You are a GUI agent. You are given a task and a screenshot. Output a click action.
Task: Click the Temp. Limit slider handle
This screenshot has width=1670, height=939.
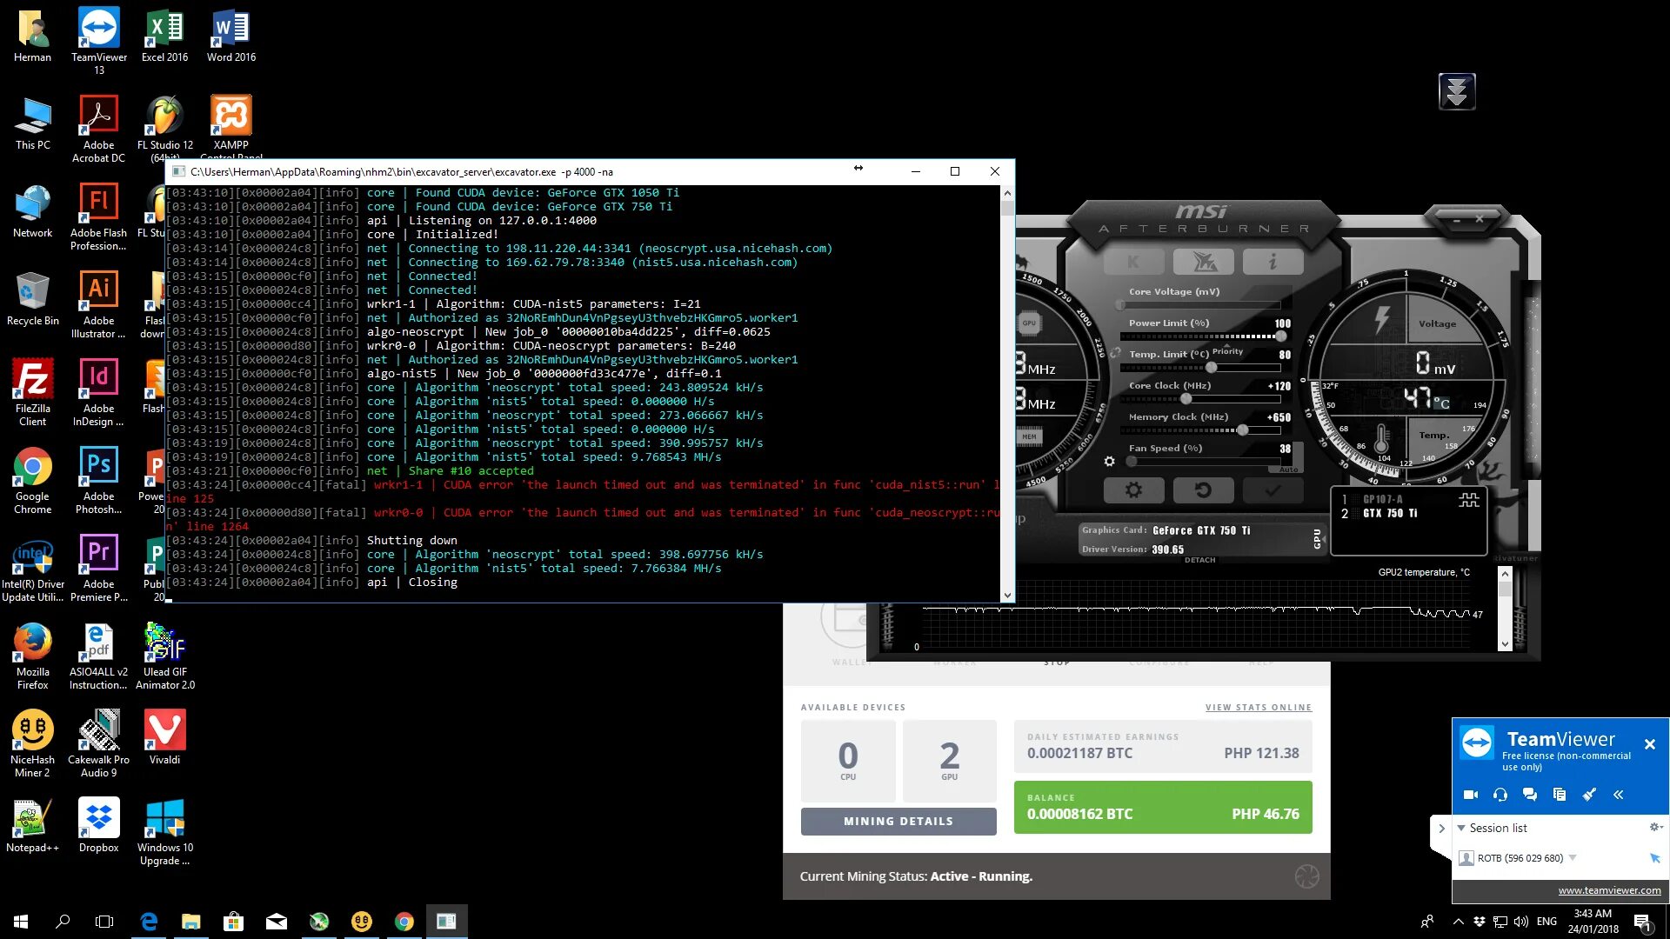point(1211,368)
